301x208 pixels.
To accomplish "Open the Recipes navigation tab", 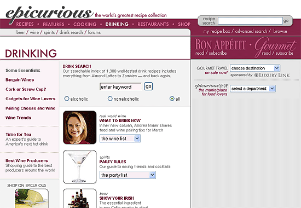I will pos(25,24).
